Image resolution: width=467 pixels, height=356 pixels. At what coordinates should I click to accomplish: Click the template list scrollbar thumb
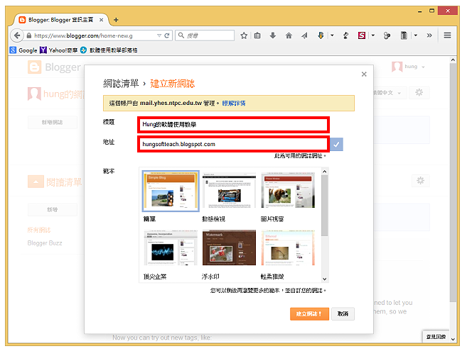[x=325, y=206]
